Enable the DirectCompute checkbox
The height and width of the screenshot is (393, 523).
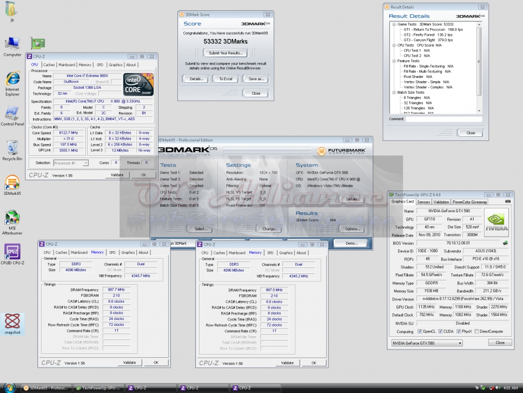coord(477,331)
